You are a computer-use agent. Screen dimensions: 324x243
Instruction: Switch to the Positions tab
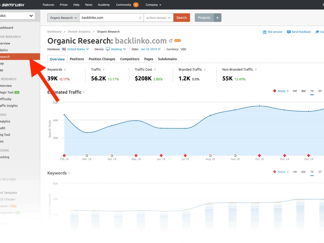pyautogui.click(x=77, y=59)
